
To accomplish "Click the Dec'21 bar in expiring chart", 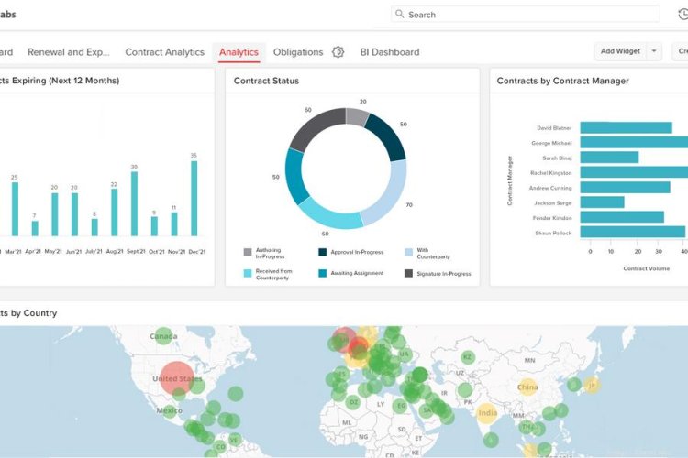I will click(x=194, y=199).
